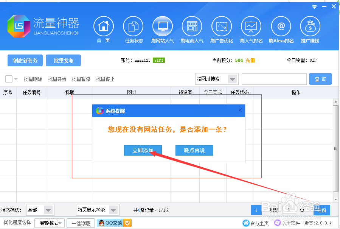Click inside the search input box
Image resolution: width=340 pixels, height=229 pixels.
pyautogui.click(x=274, y=79)
